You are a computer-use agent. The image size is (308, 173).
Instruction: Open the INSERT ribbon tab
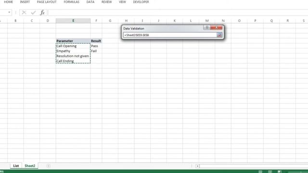[x=25, y=2]
